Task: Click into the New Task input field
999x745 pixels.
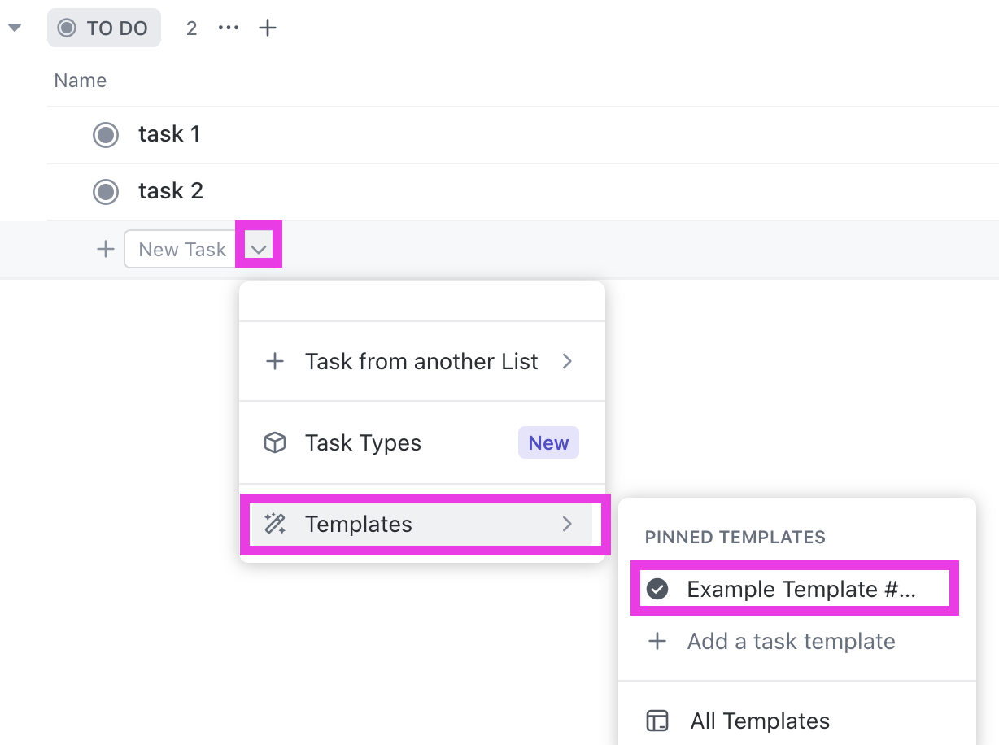Action: pos(182,249)
